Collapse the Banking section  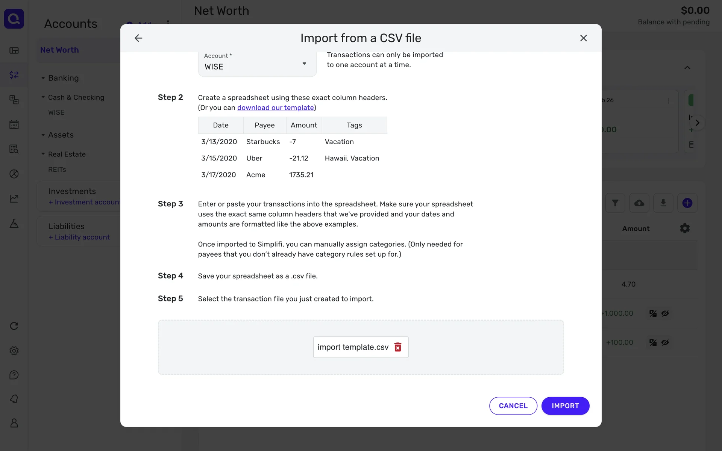(x=43, y=78)
